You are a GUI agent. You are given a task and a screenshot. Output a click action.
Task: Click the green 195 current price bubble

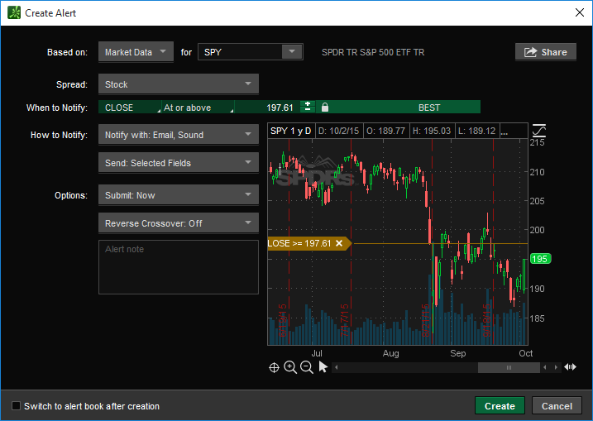(540, 259)
